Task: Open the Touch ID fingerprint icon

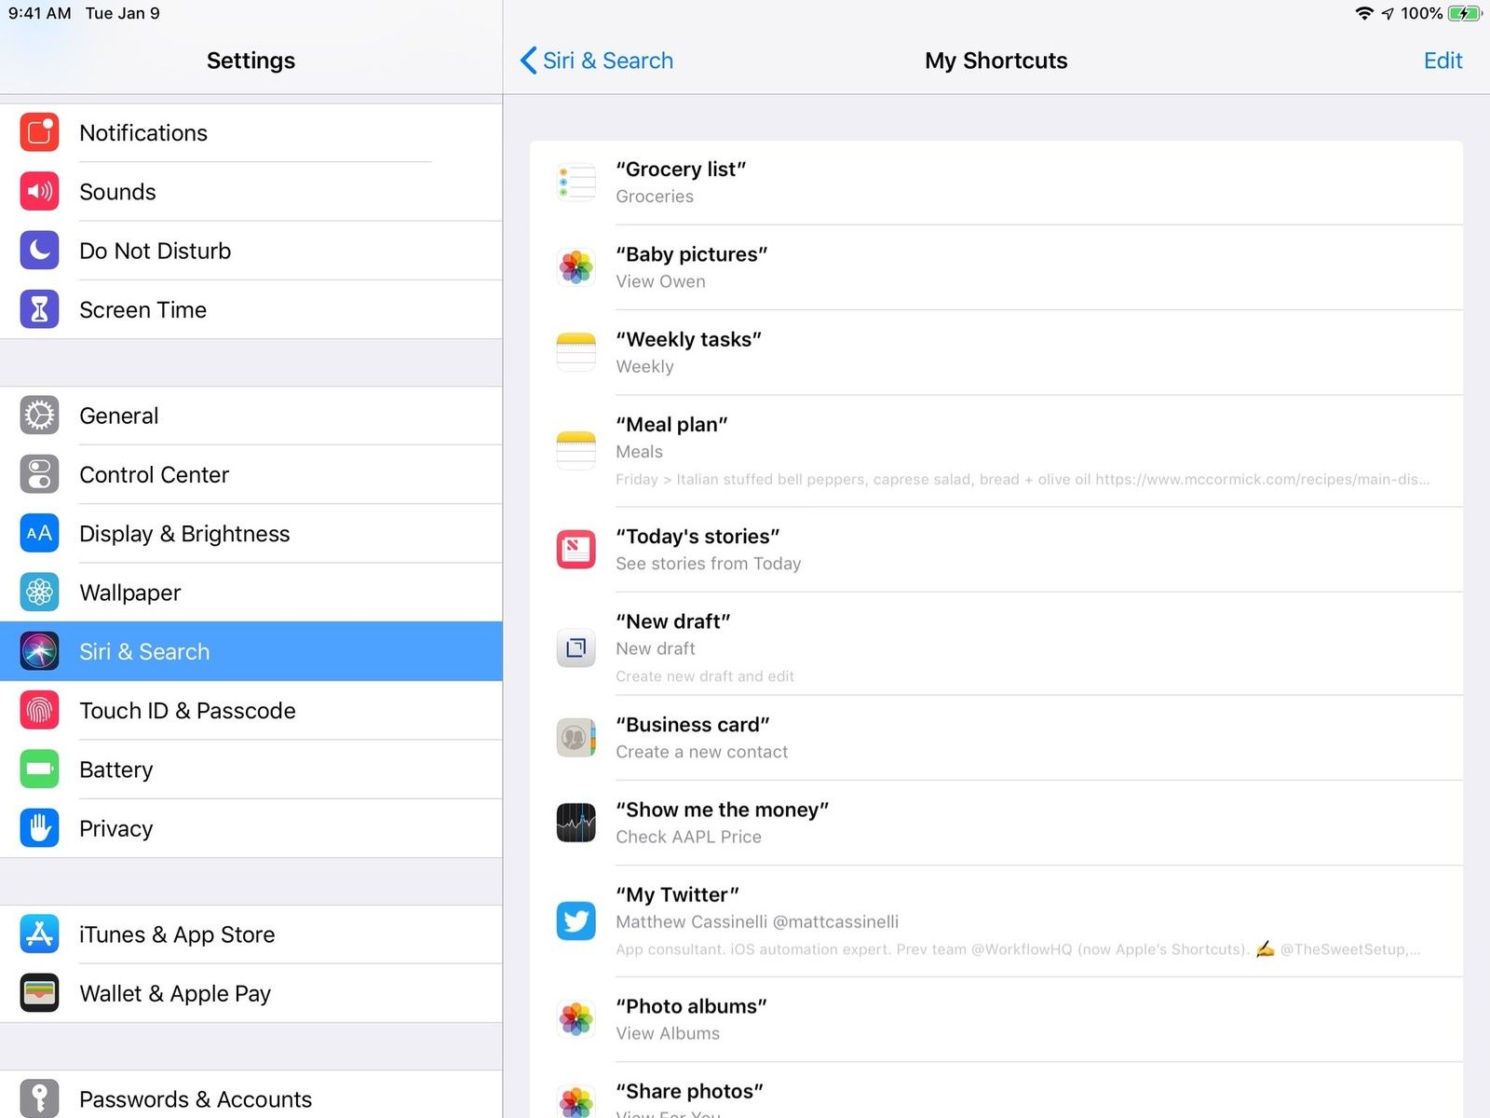Action: pos(39,710)
